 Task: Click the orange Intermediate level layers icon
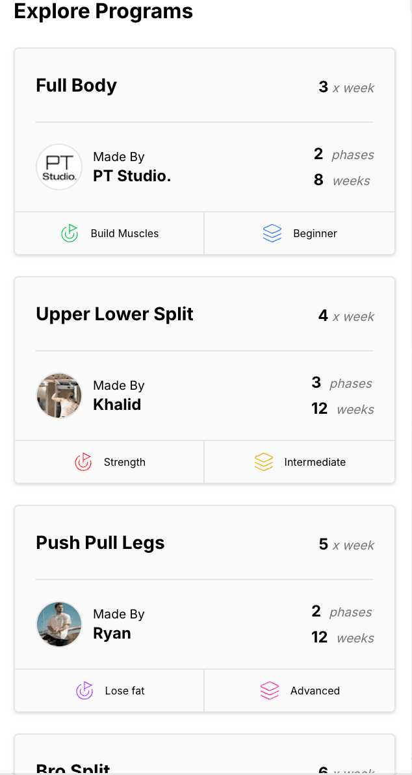coord(263,462)
